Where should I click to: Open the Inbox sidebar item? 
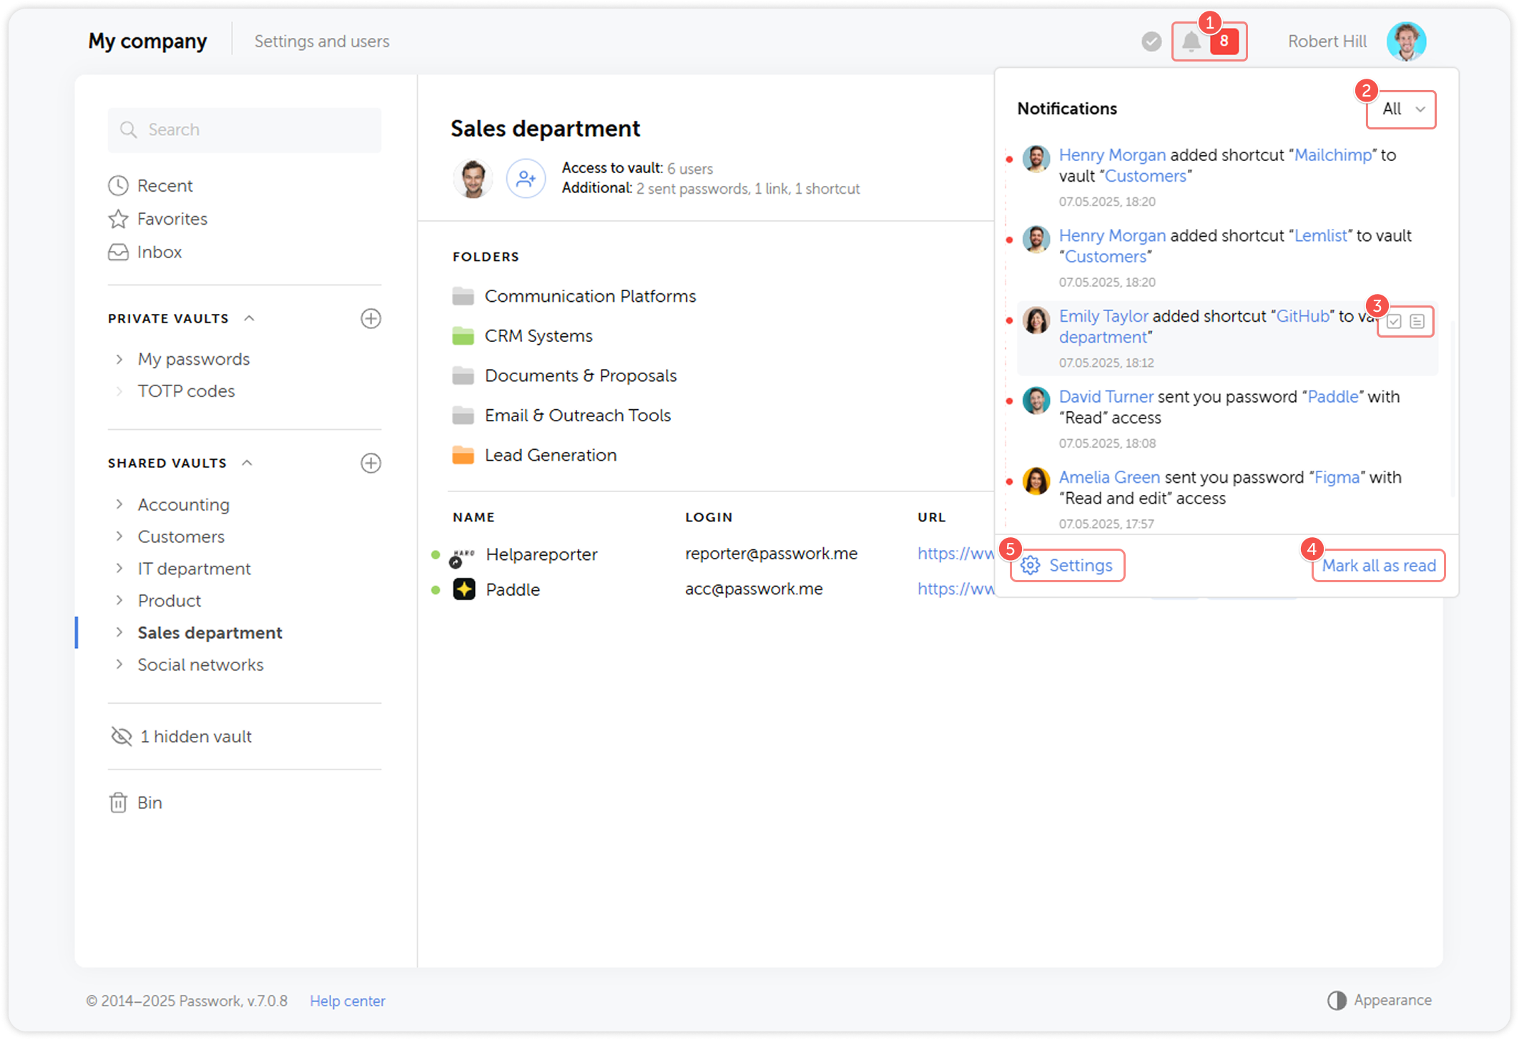click(159, 252)
